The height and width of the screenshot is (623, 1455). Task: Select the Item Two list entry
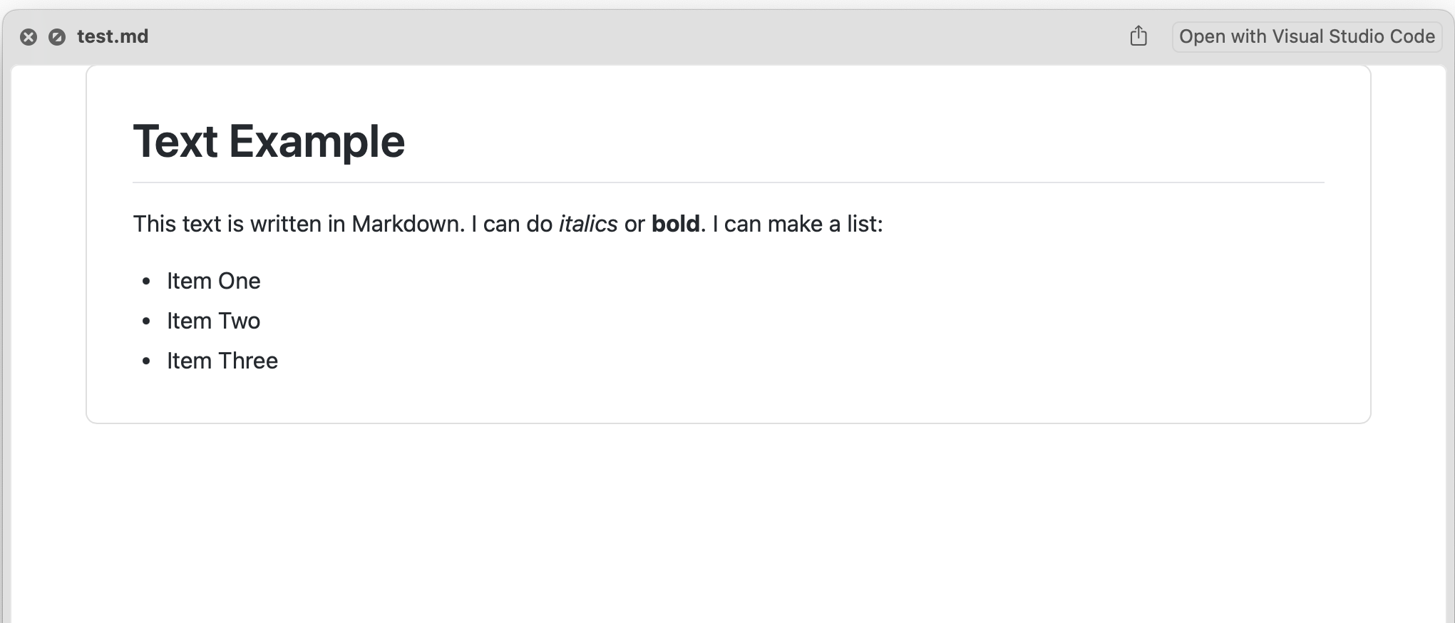(x=214, y=321)
